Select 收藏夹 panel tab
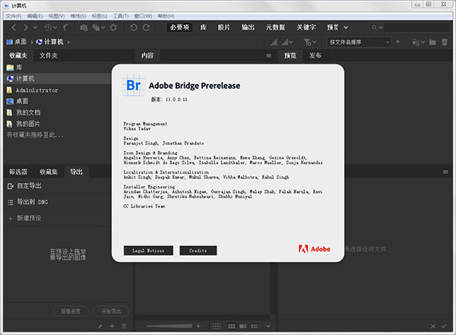456x335 pixels. click(18, 55)
